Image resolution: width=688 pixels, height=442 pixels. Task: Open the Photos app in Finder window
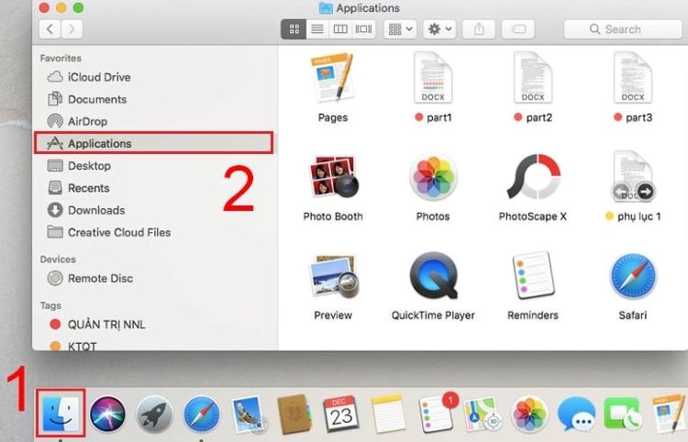[433, 177]
